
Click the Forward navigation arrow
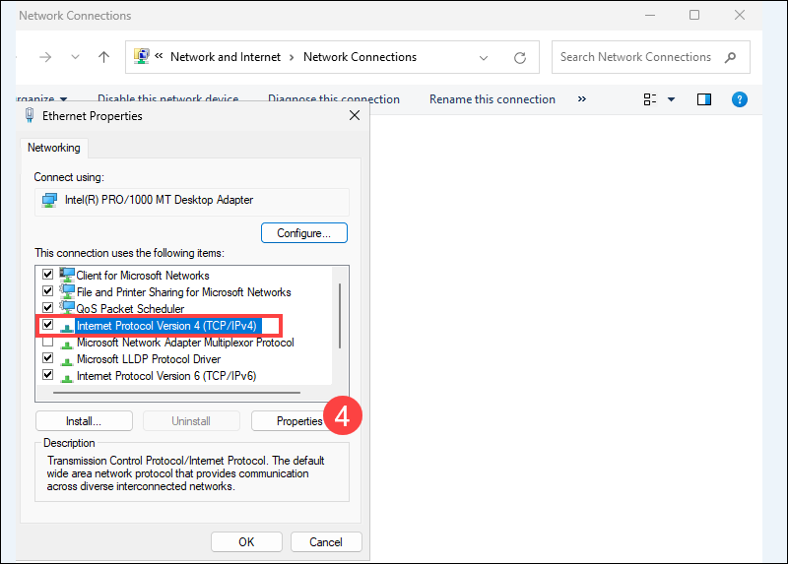[45, 57]
